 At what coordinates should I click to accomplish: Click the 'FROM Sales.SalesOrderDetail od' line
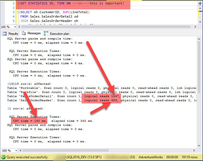[49, 16]
